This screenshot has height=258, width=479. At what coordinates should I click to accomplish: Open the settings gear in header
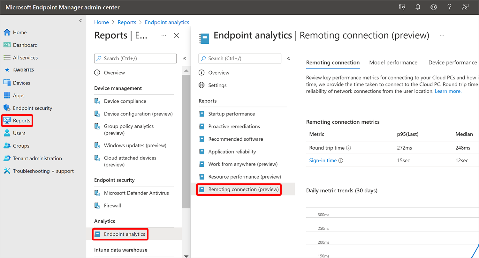[433, 7]
